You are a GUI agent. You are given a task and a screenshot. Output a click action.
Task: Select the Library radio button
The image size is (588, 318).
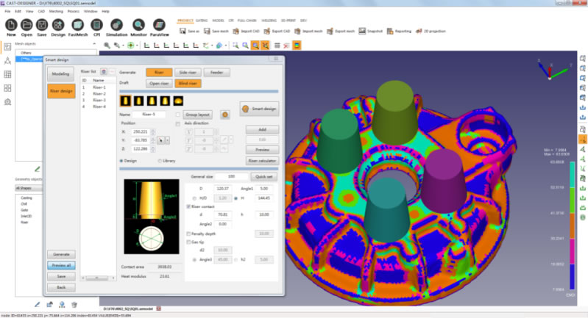[160, 161]
